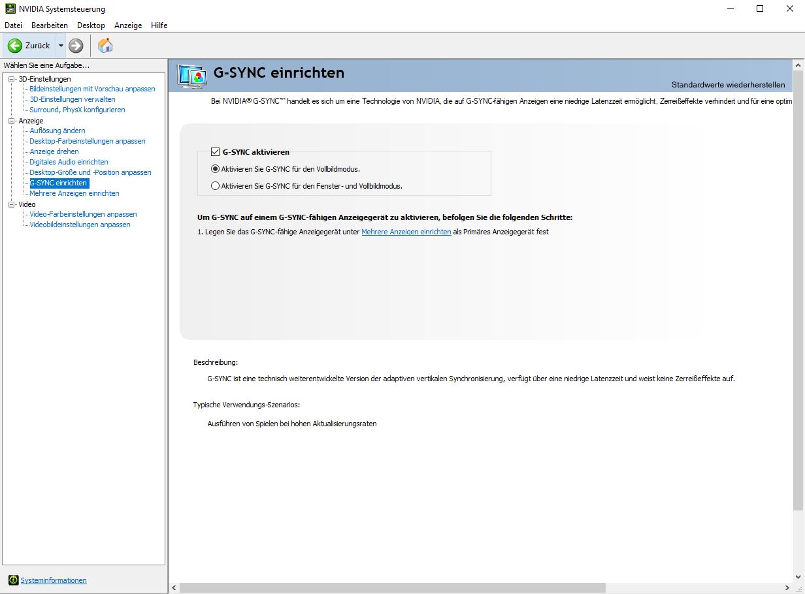This screenshot has height=594, width=805.
Task: Open the Datei menu
Action: click(13, 25)
